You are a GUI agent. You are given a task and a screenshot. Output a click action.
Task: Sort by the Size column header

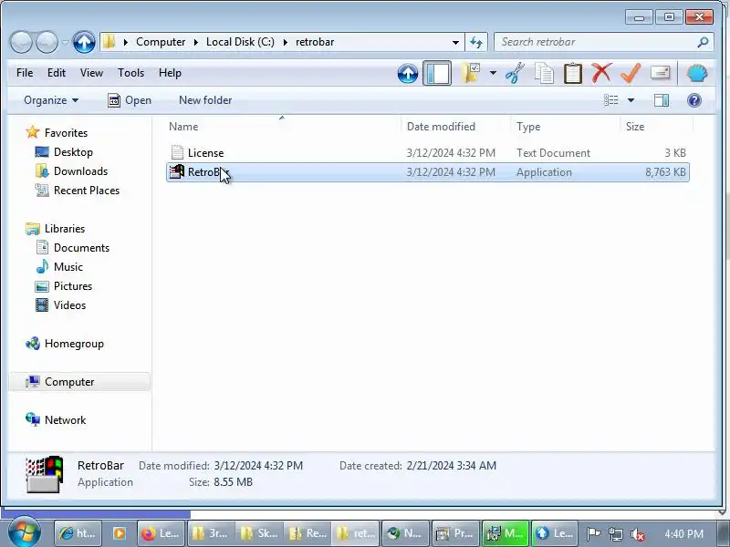coord(635,127)
